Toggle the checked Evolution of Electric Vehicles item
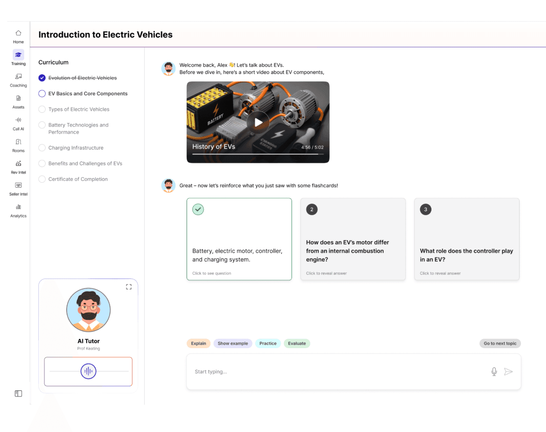 [42, 78]
